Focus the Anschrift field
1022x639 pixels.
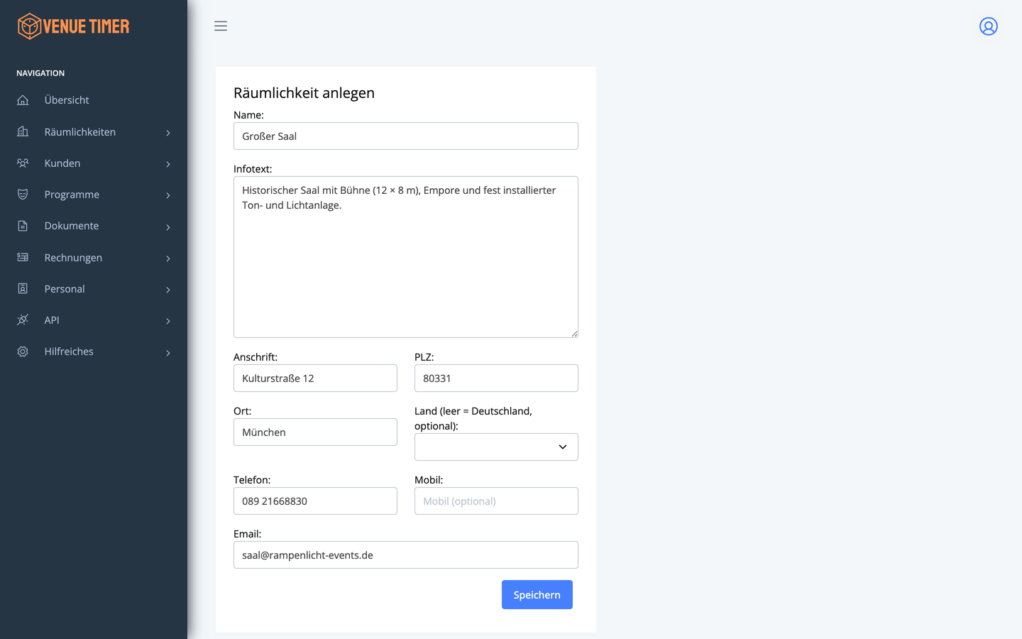click(x=315, y=378)
